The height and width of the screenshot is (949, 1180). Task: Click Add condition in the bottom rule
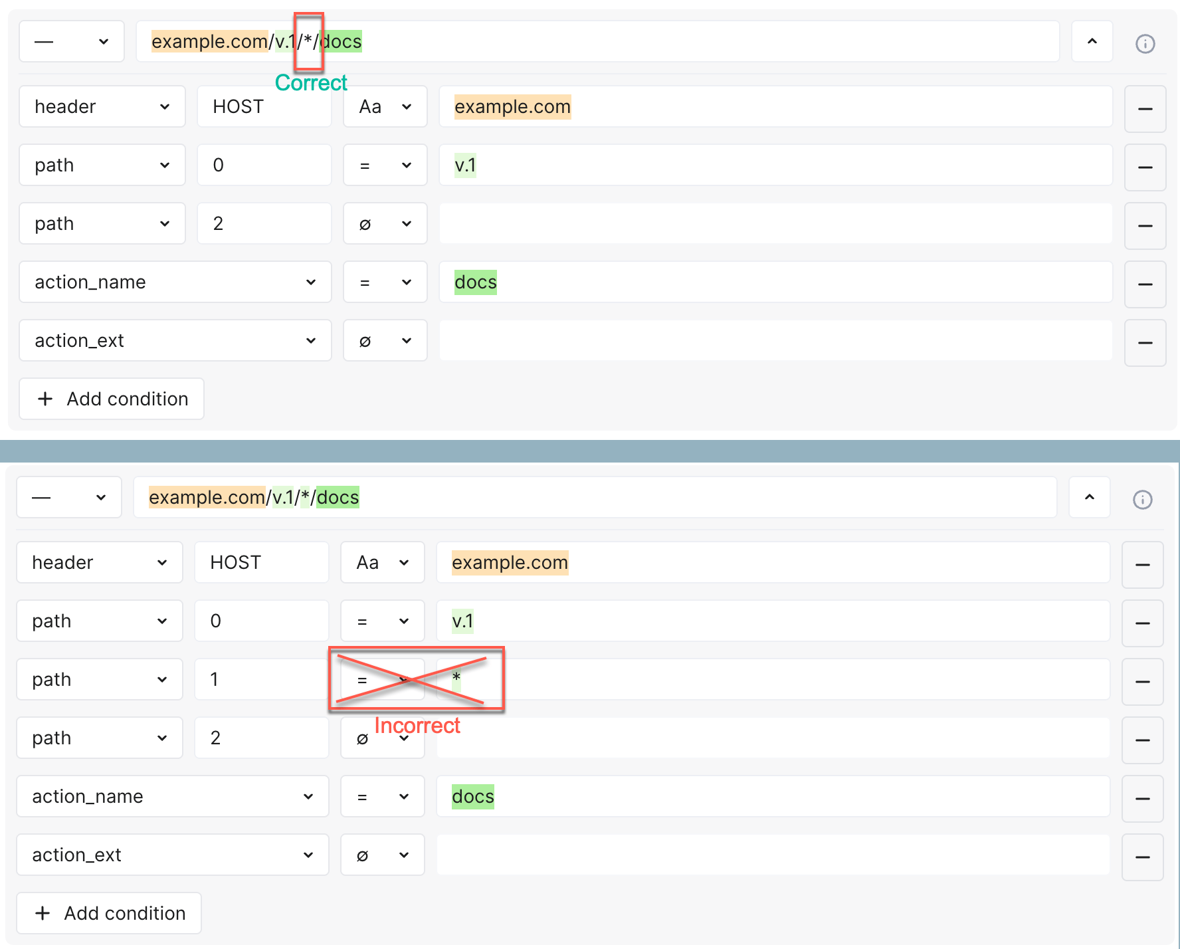(108, 913)
